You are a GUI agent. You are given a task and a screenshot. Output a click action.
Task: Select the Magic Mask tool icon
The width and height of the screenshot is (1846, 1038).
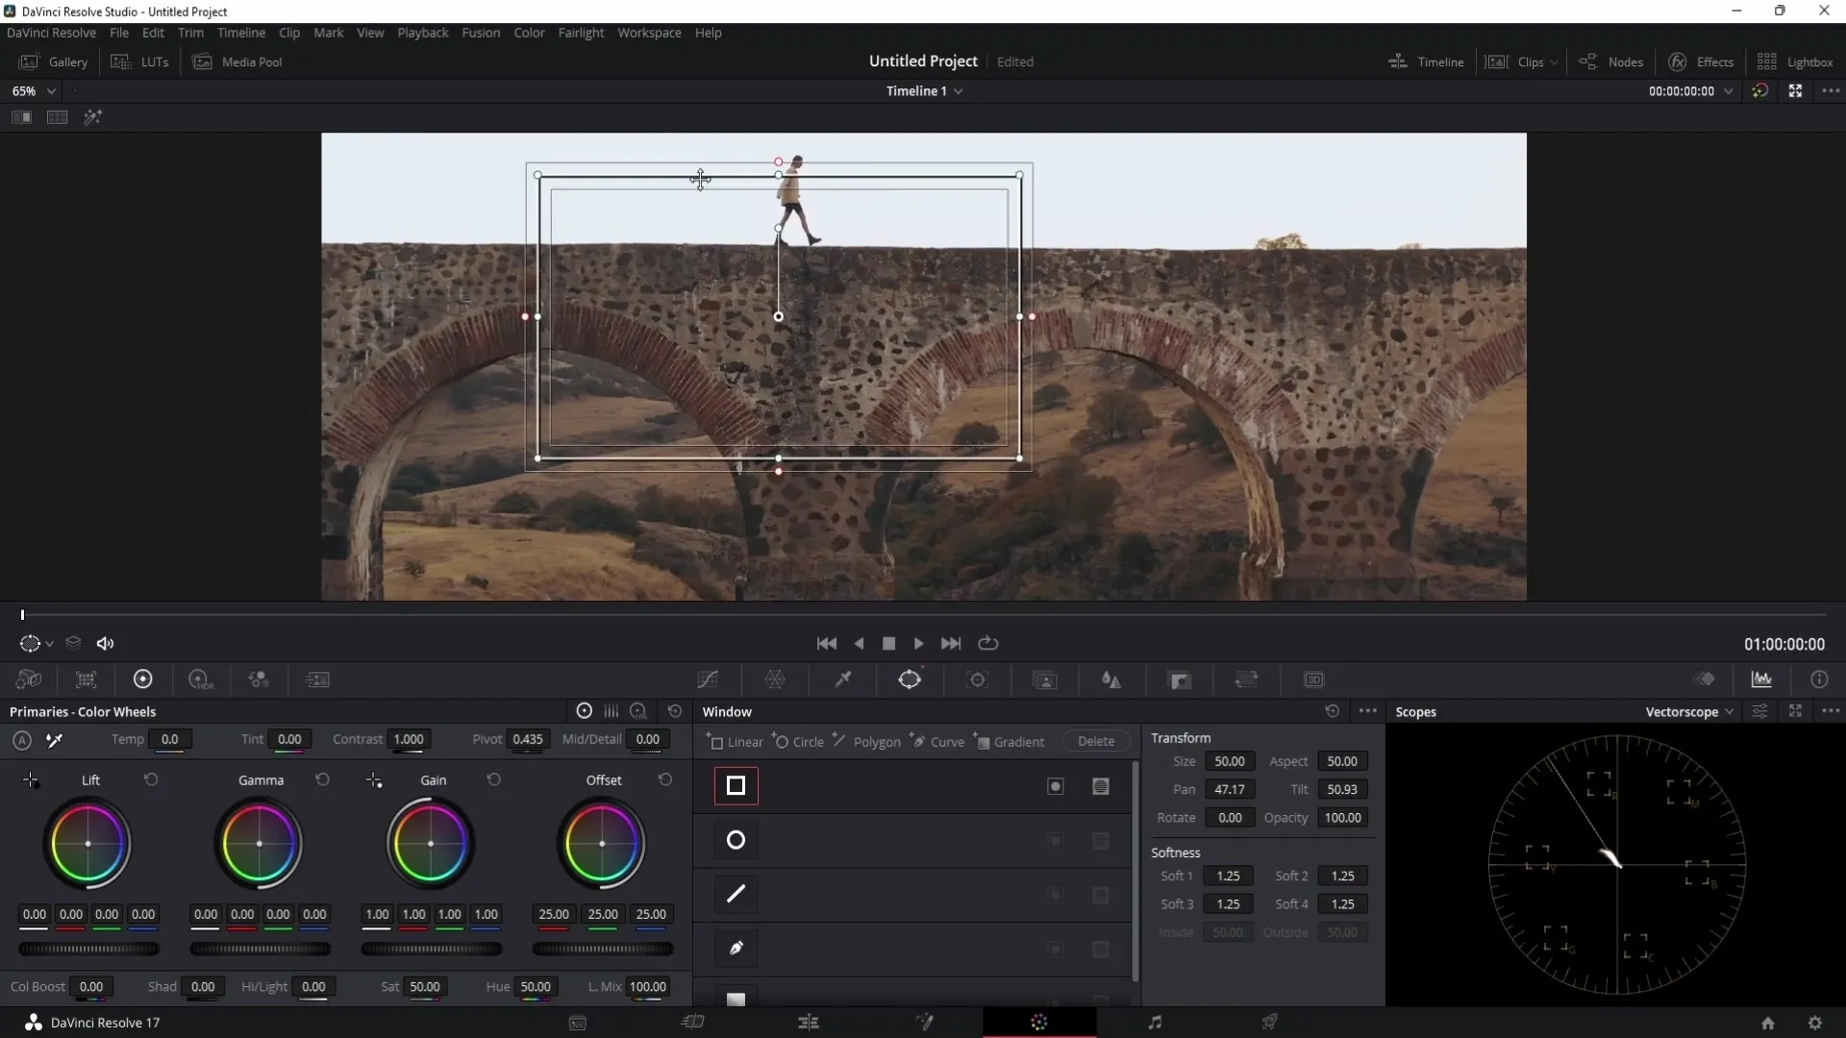click(x=1046, y=680)
